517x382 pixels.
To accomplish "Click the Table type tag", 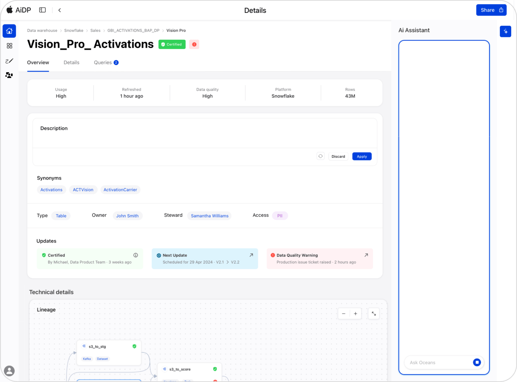I will point(61,216).
